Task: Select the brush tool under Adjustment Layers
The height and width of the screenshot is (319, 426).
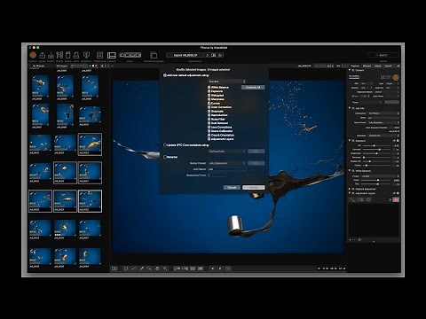Action: pos(352,199)
